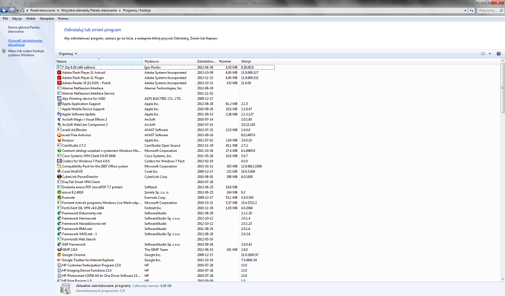Select the Adobe Flash Player 11 ActiveX icon
The height and width of the screenshot is (296, 505).
point(59,73)
